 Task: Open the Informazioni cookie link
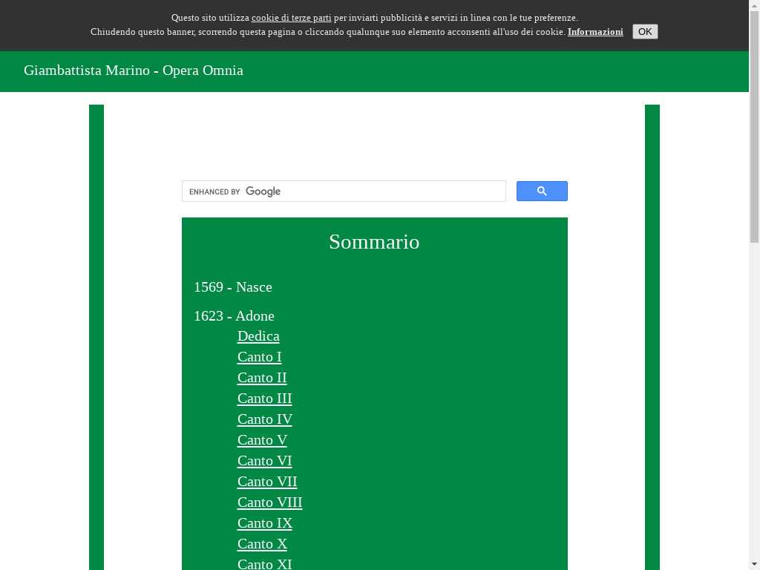point(594,32)
